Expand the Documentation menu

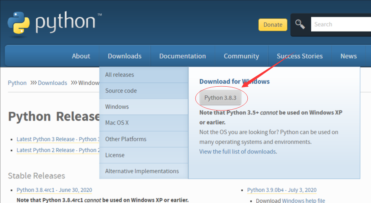(x=182, y=56)
